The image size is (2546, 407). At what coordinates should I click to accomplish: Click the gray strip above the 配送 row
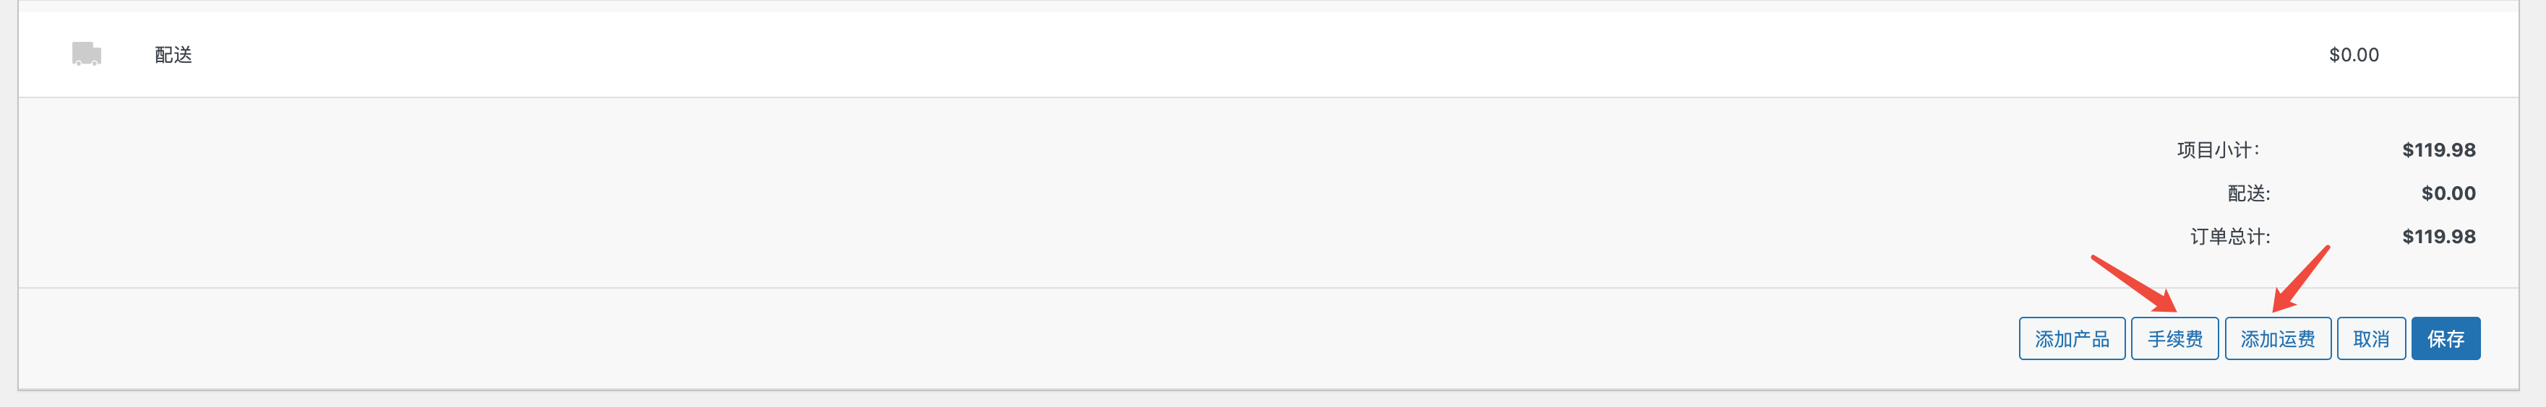pos(1186,6)
